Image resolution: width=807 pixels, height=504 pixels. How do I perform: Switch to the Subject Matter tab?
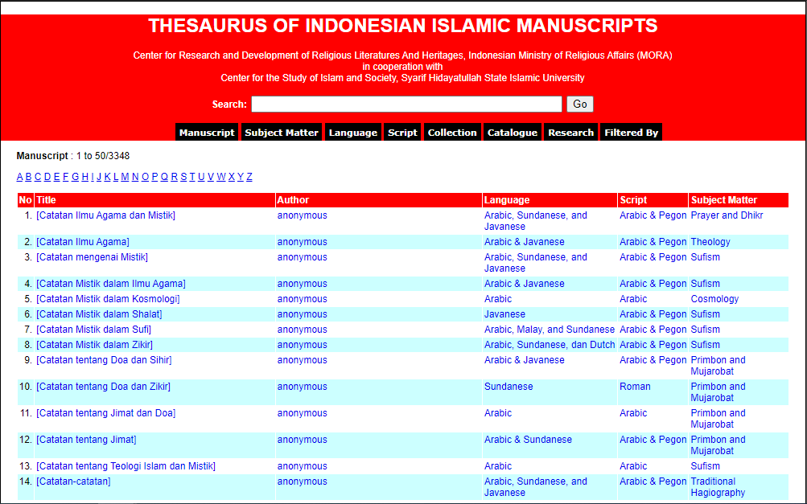click(x=281, y=132)
